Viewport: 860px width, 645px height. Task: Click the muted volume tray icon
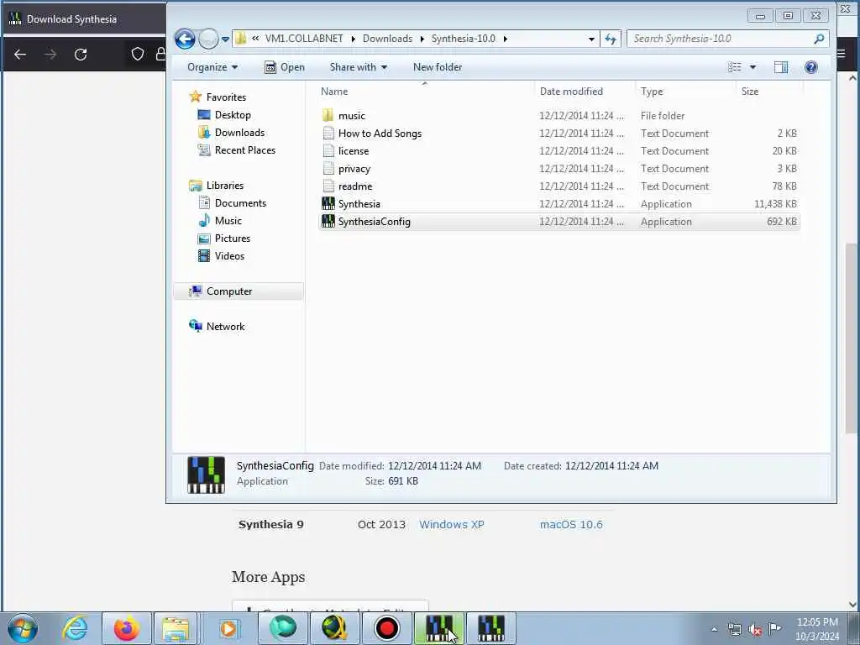[755, 630]
